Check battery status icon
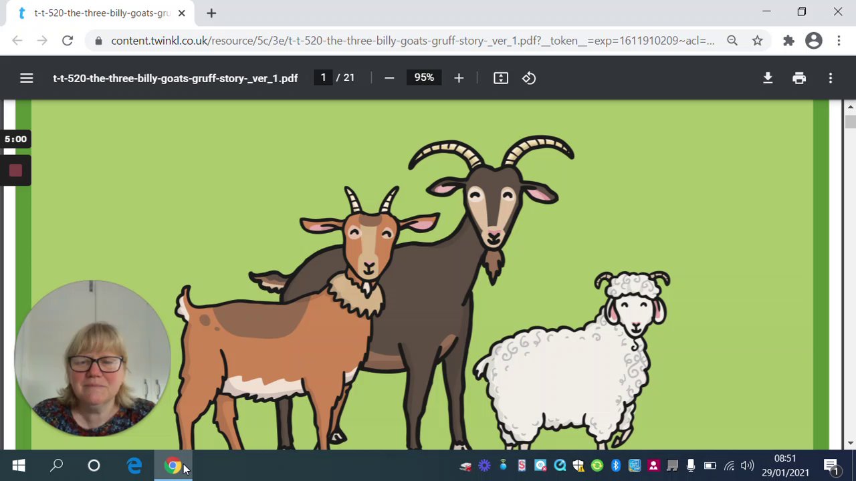The image size is (856, 481). pos(710,466)
